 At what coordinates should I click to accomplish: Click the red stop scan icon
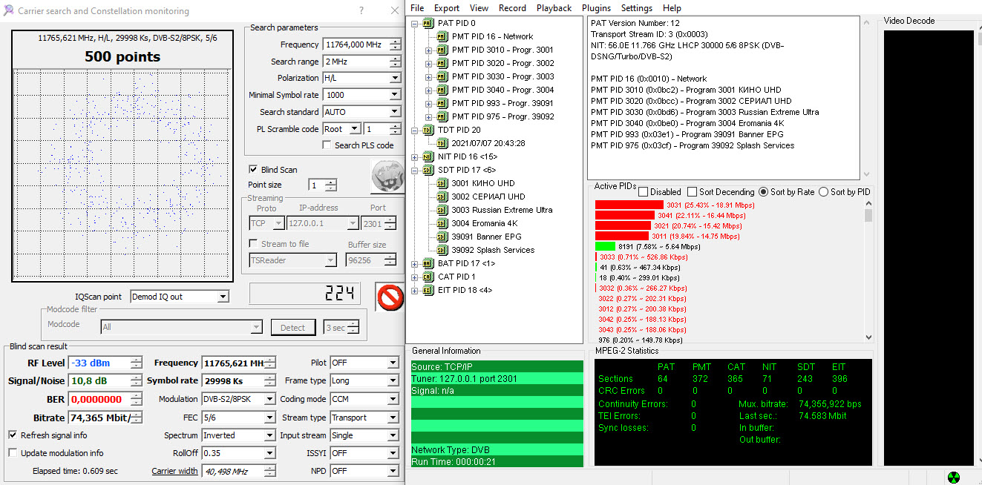click(390, 297)
